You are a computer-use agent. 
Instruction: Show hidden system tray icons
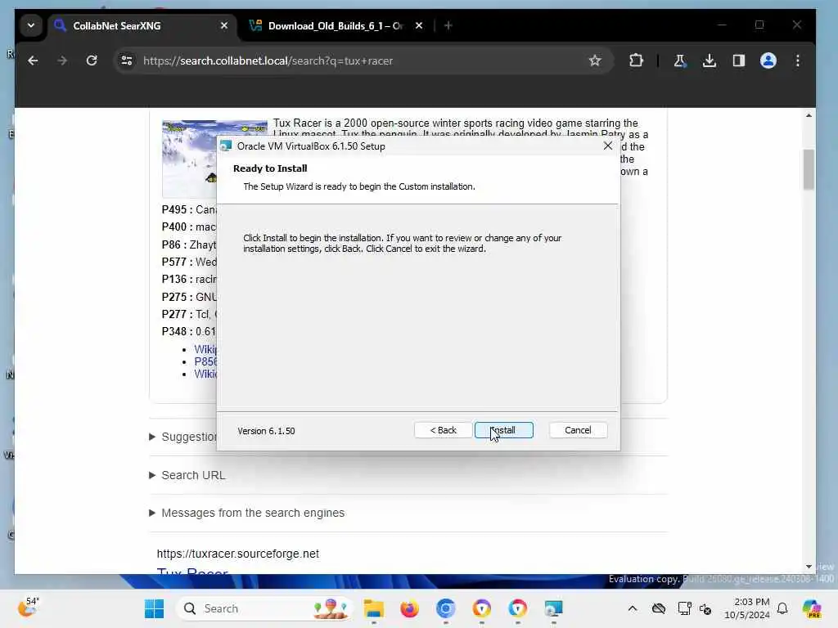click(x=633, y=608)
